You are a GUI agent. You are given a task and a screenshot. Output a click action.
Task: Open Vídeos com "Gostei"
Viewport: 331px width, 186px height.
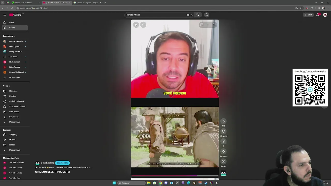click(x=15, y=106)
